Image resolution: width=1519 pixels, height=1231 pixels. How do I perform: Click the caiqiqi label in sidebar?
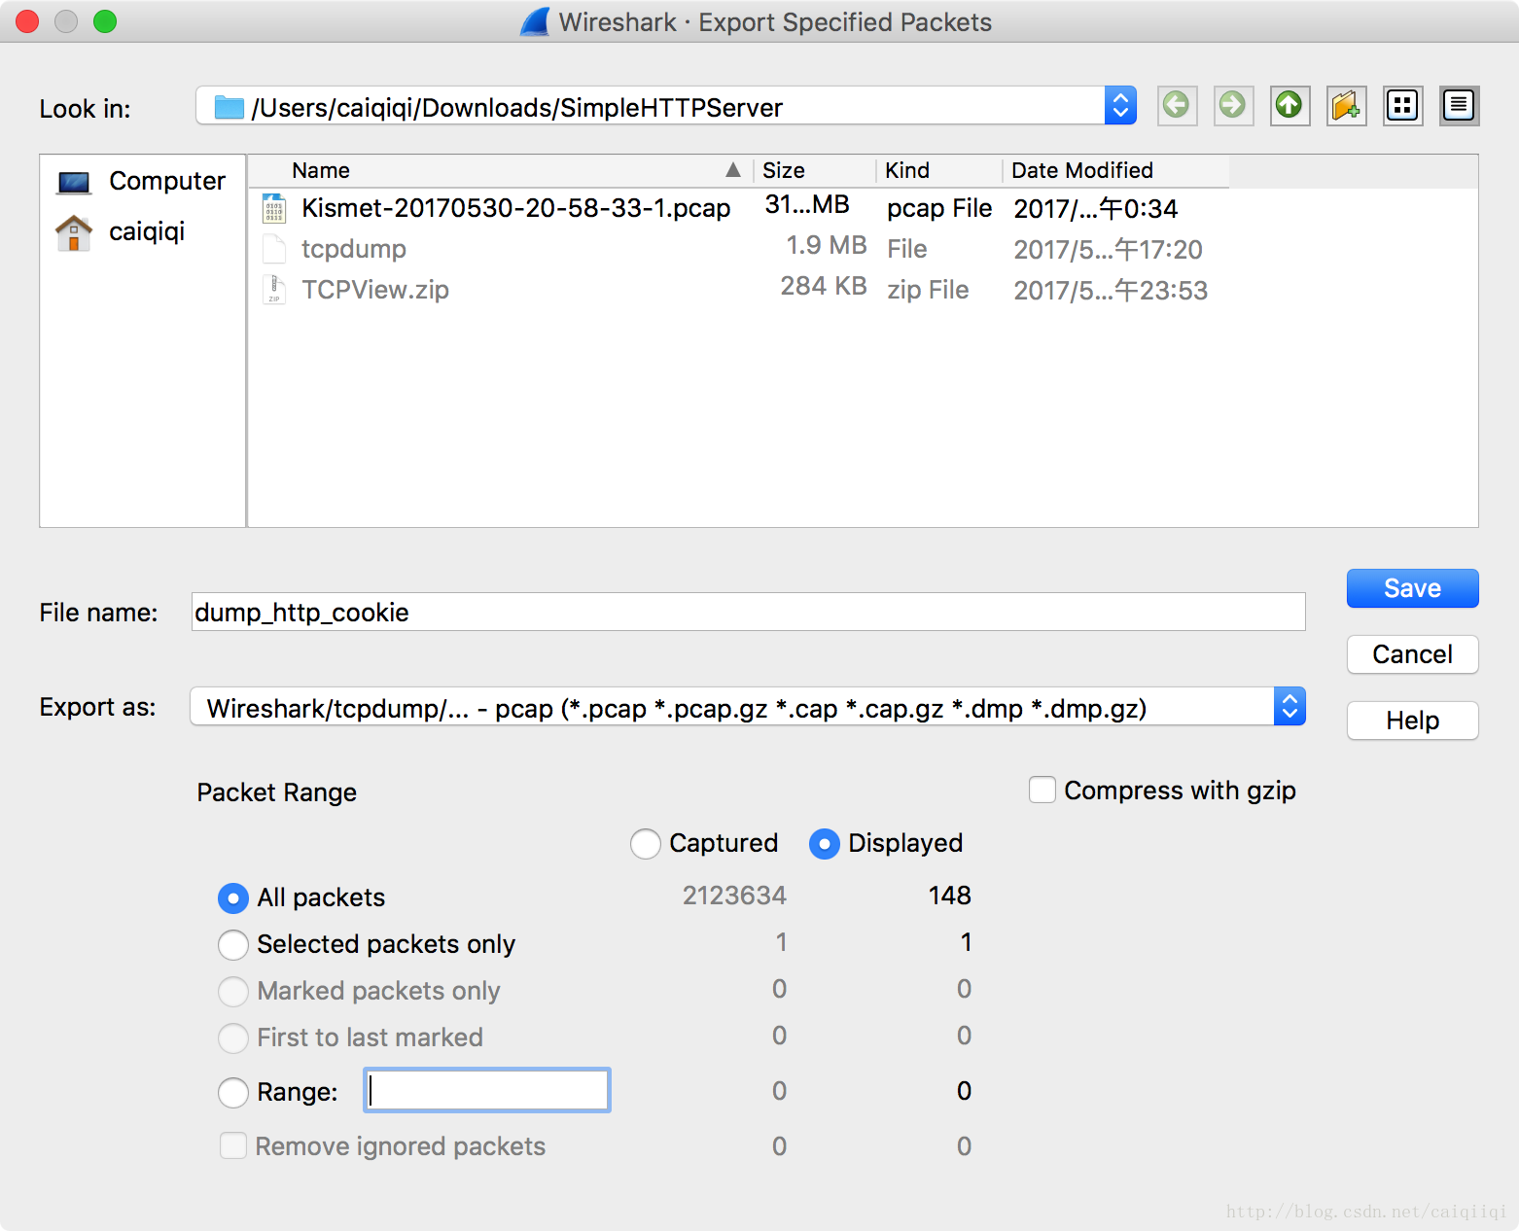tap(147, 231)
